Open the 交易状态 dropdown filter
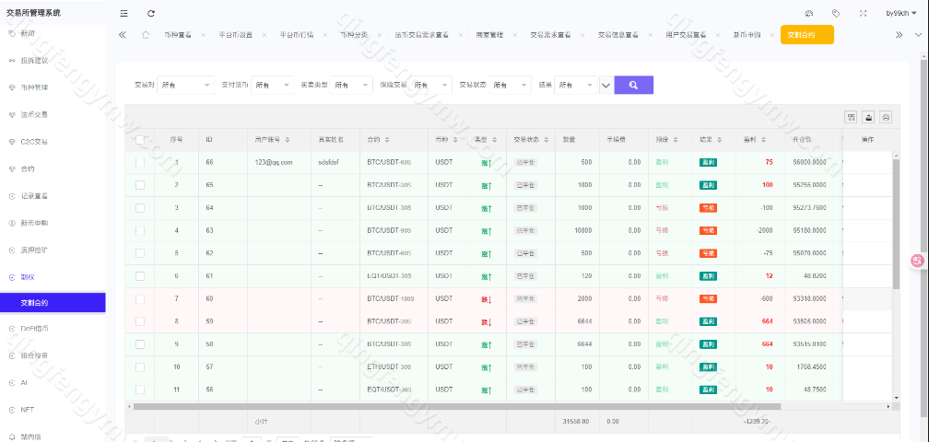 point(510,86)
